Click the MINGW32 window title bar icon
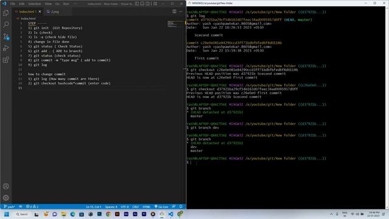 pyautogui.click(x=190, y=3)
